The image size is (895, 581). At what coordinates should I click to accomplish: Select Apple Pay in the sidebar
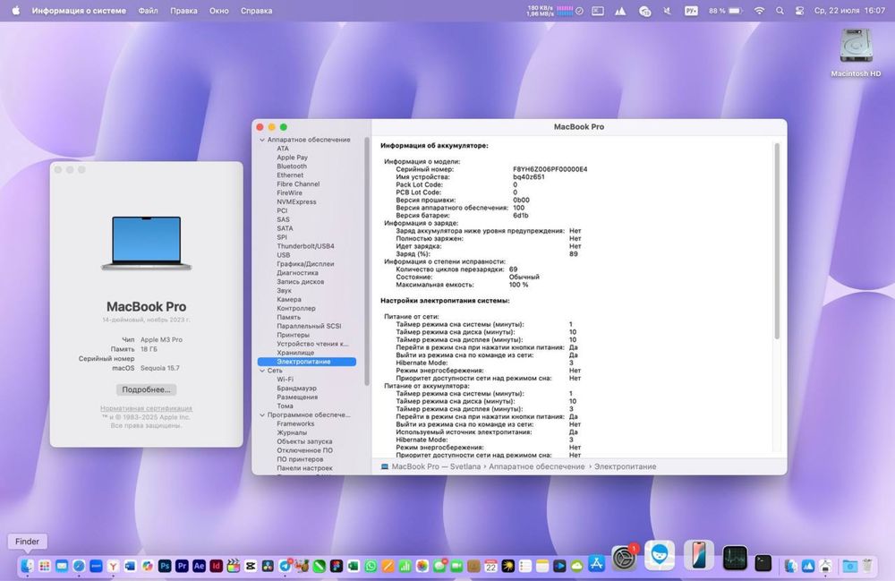293,158
